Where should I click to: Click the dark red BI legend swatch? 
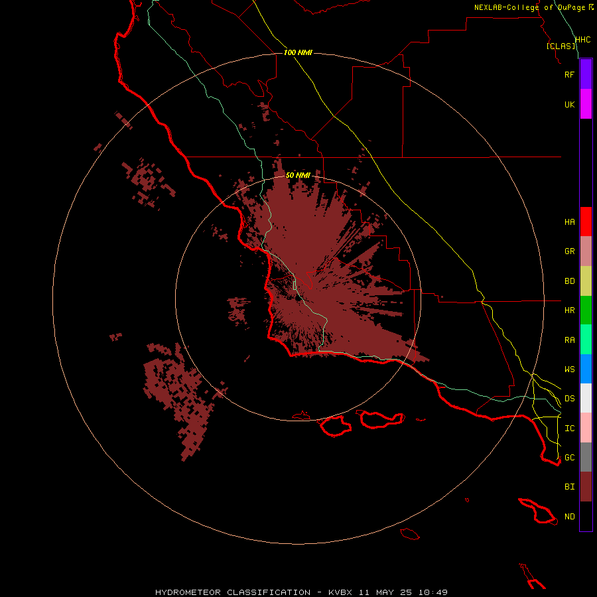[586, 487]
